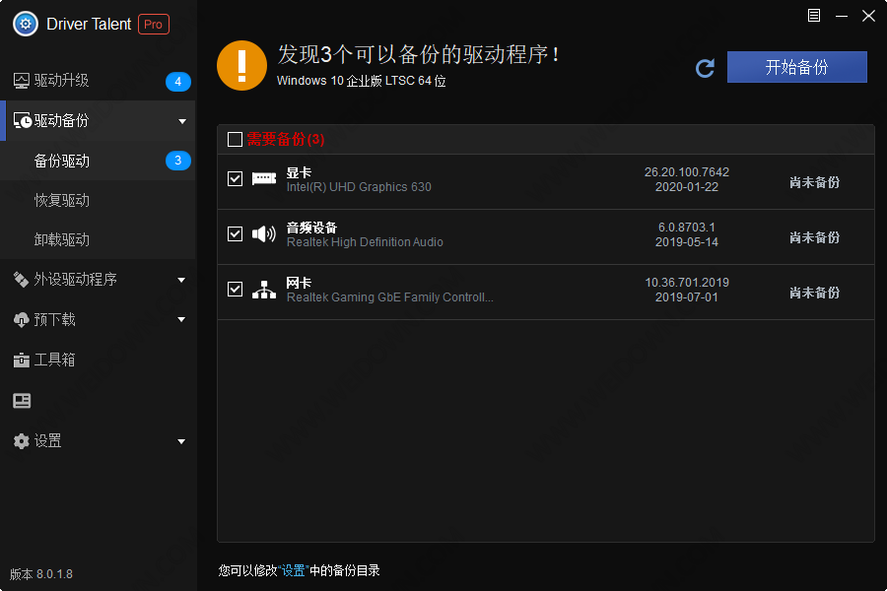Viewport: 887px width, 591px height.
Task: Uncheck the 显卡 driver checkbox
Action: point(235,178)
